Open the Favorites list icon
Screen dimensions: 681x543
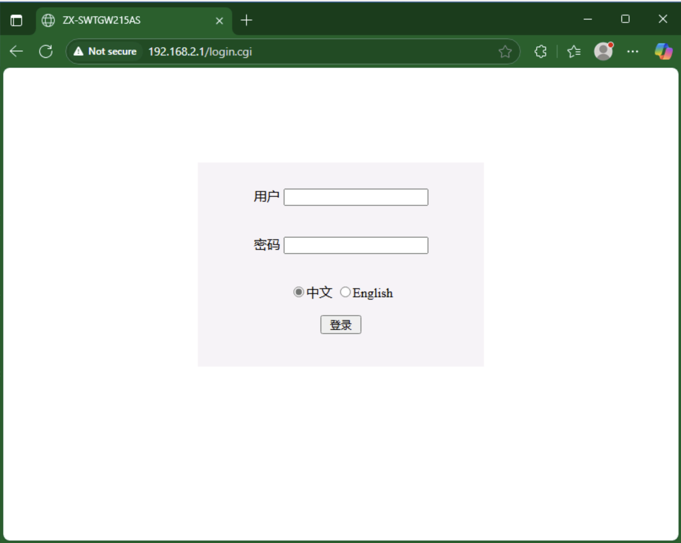click(x=574, y=51)
